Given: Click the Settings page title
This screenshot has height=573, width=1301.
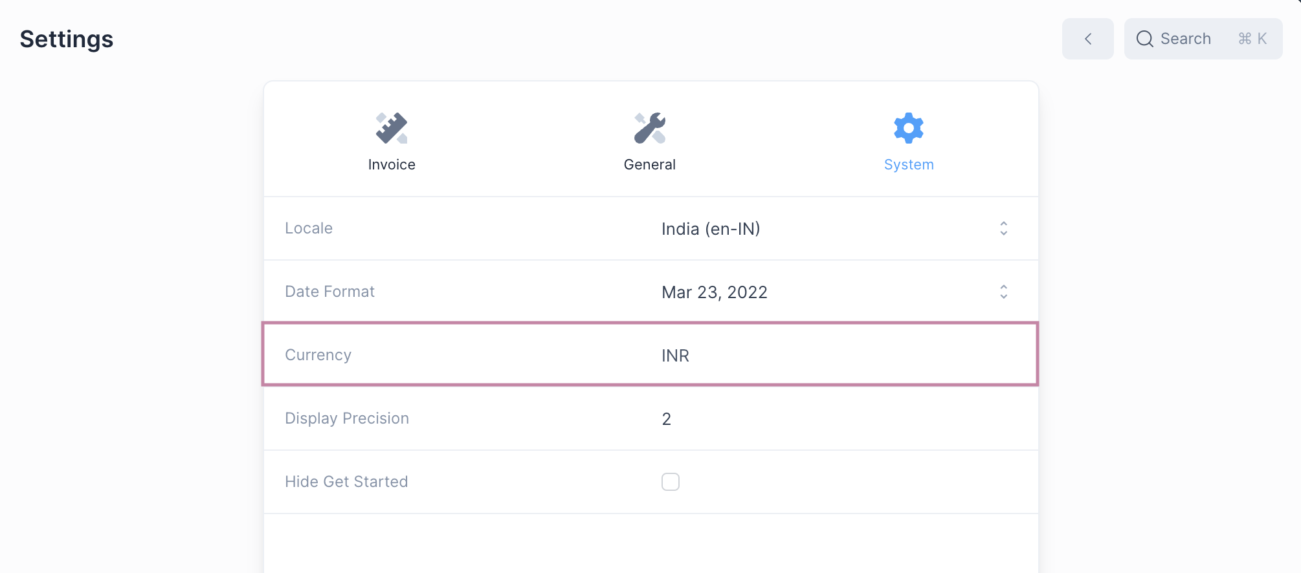Looking at the screenshot, I should (67, 39).
